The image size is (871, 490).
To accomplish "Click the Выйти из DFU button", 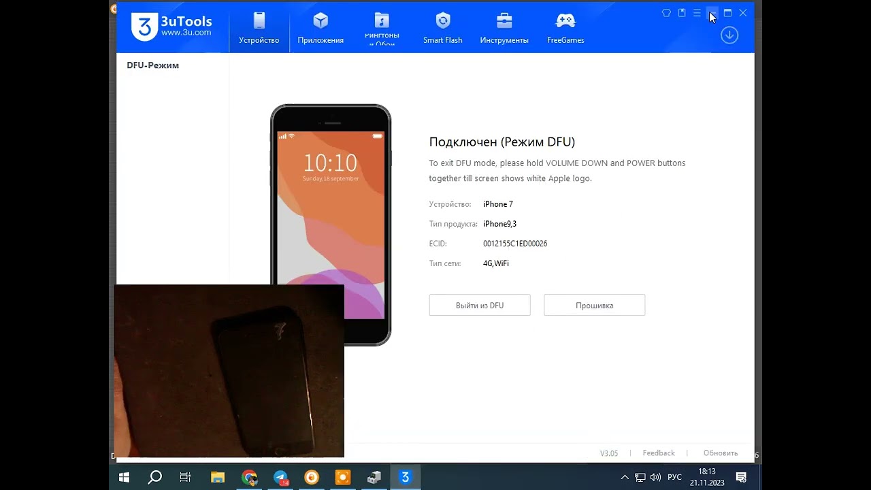I will click(479, 305).
